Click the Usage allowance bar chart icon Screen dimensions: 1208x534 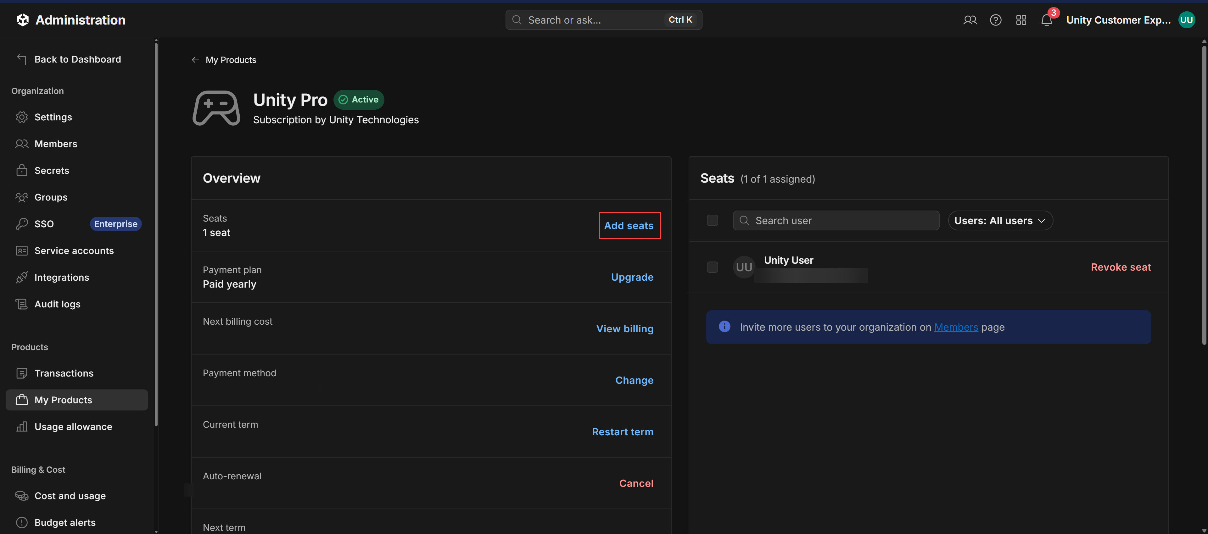(x=22, y=426)
